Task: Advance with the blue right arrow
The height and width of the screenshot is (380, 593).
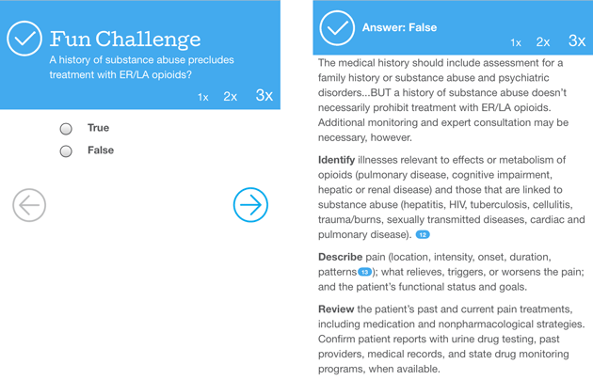Action: click(x=250, y=205)
